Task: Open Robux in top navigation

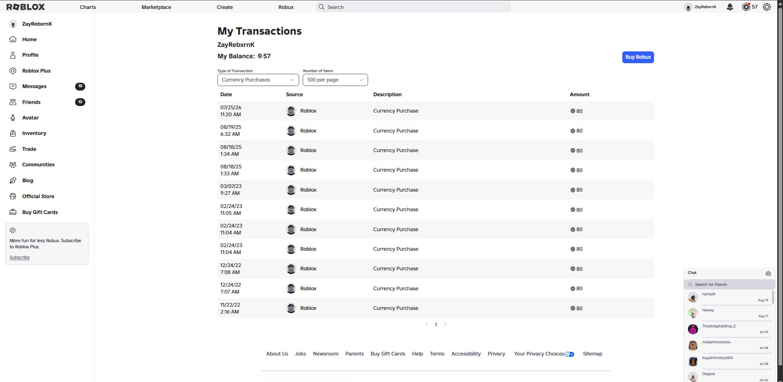Action: (286, 7)
